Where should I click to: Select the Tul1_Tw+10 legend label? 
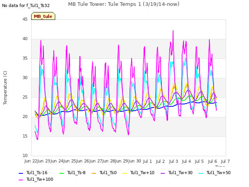142,173
